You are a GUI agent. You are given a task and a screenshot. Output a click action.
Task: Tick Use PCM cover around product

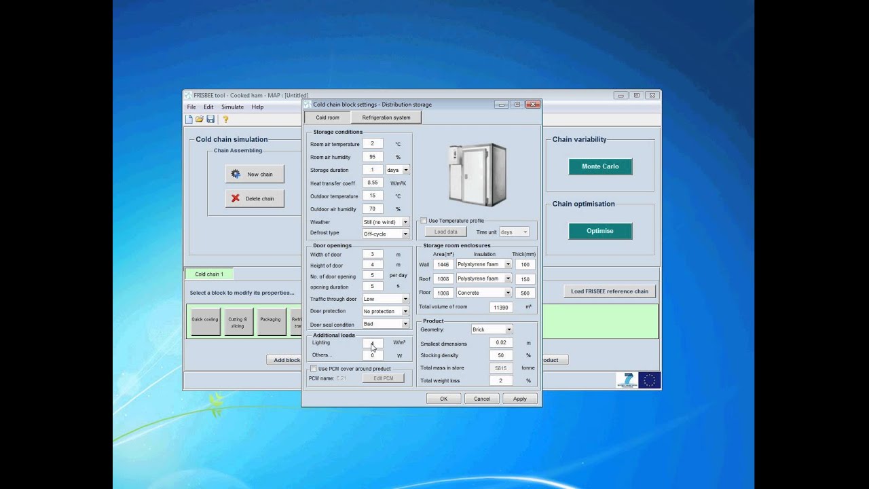pyautogui.click(x=314, y=369)
